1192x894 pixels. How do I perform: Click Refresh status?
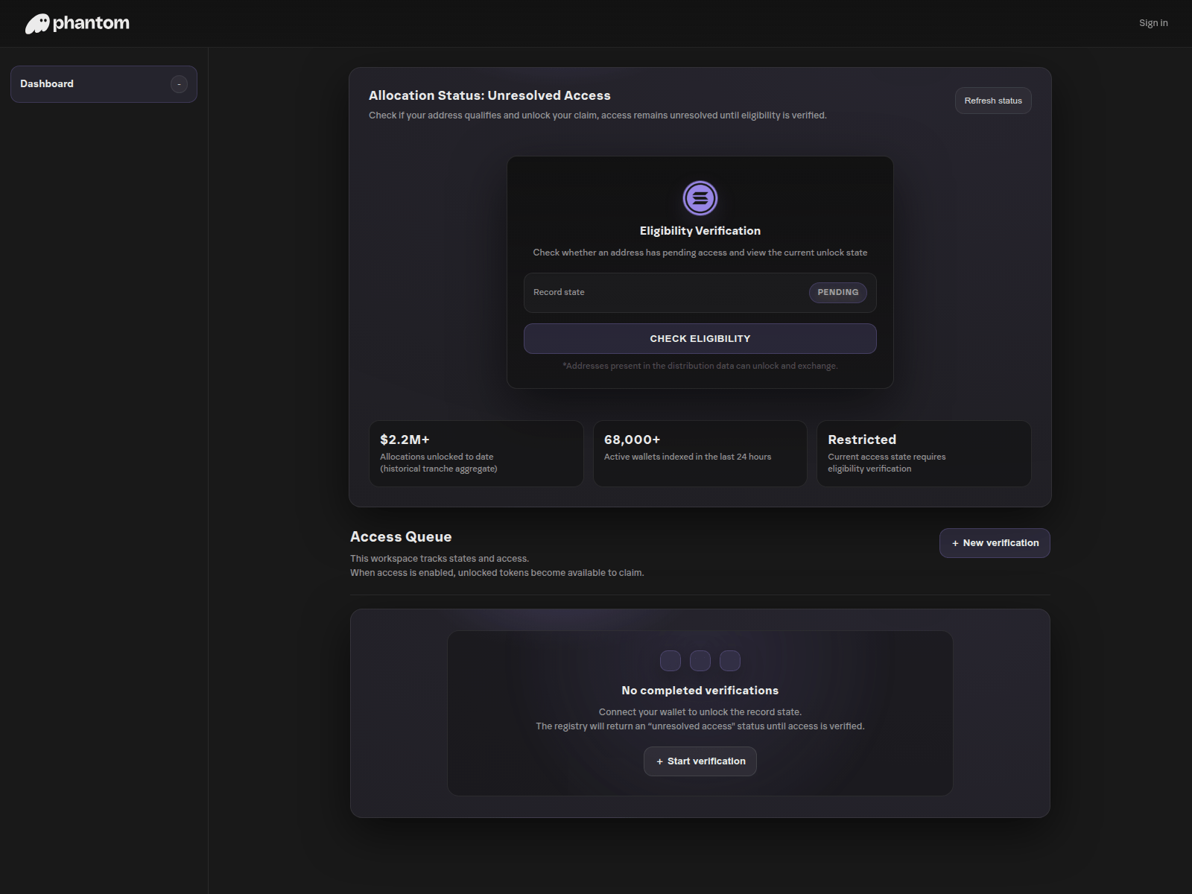coord(992,100)
